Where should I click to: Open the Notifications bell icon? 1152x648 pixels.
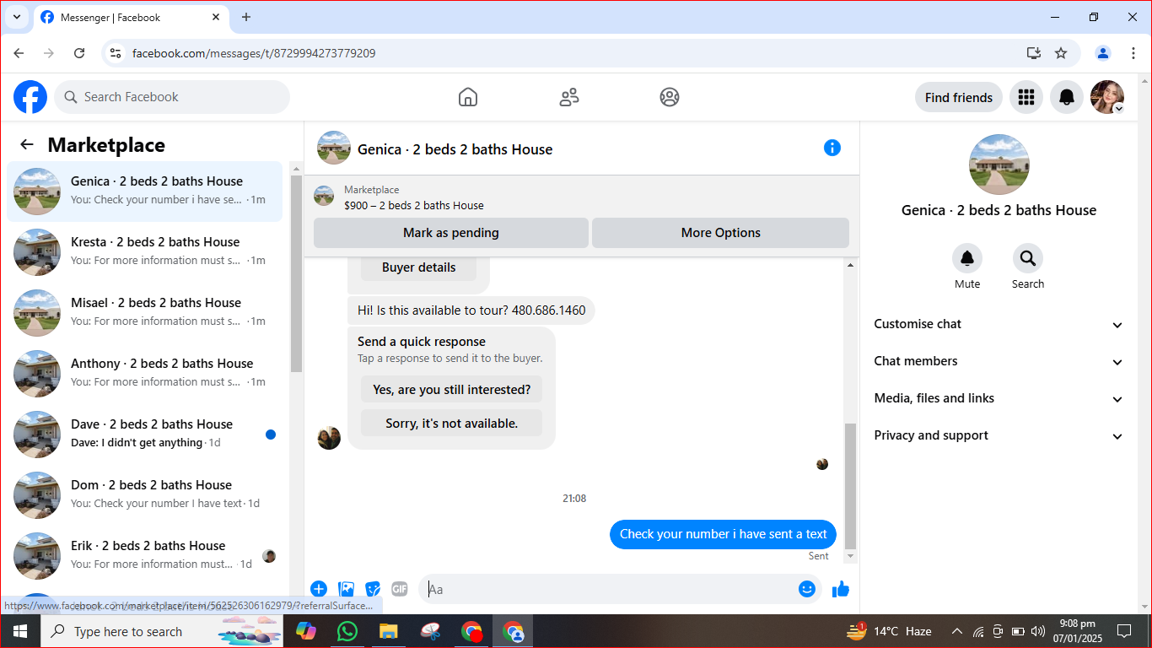pyautogui.click(x=1067, y=97)
